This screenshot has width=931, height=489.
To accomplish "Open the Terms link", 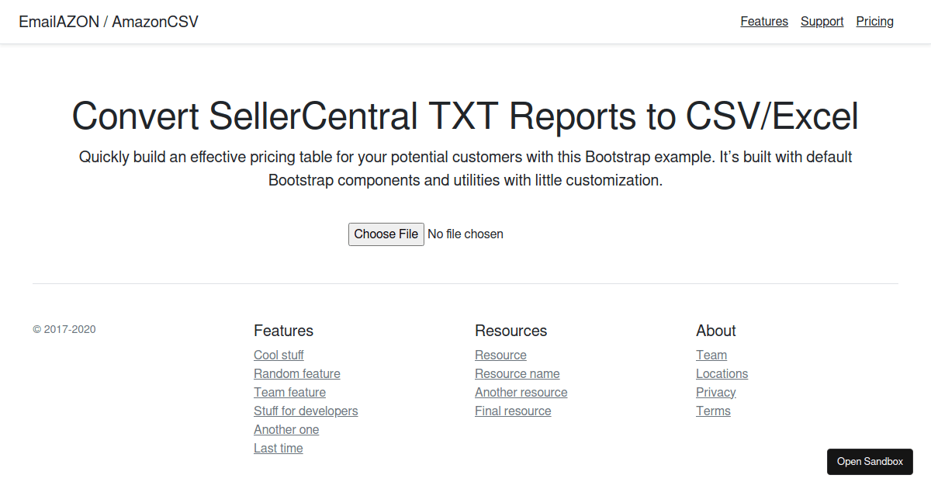I will (713, 411).
